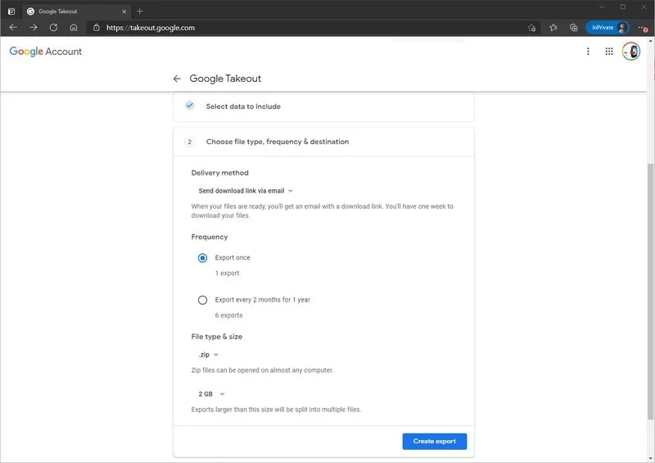Click the InPrivate profile badge
The image size is (655, 463).
(x=608, y=28)
